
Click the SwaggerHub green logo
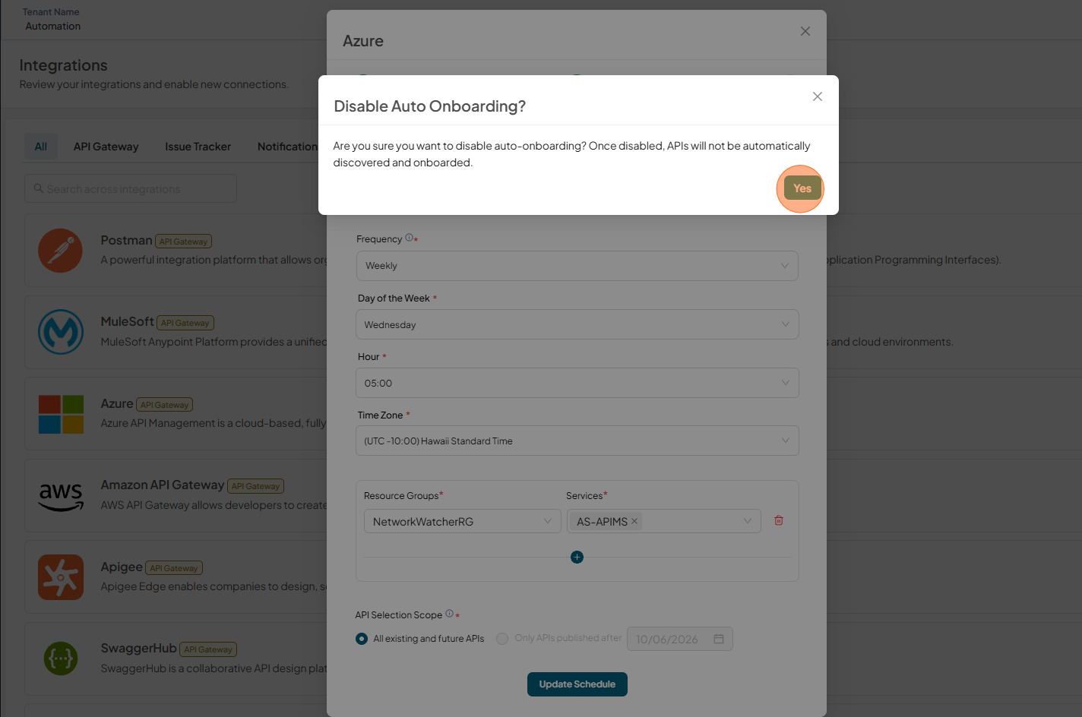(x=61, y=659)
